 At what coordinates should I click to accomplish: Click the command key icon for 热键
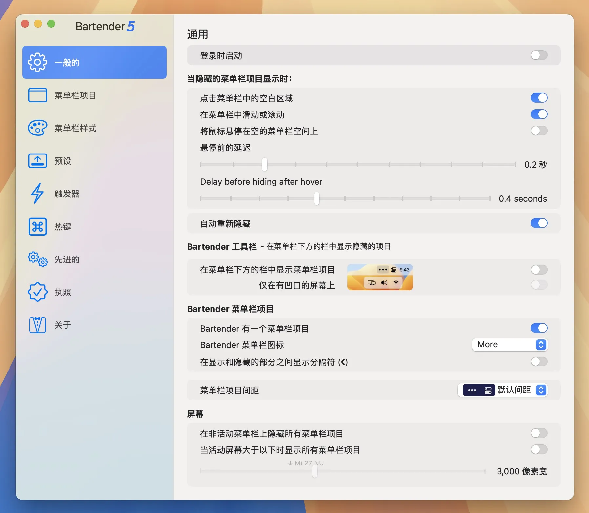[x=37, y=226]
